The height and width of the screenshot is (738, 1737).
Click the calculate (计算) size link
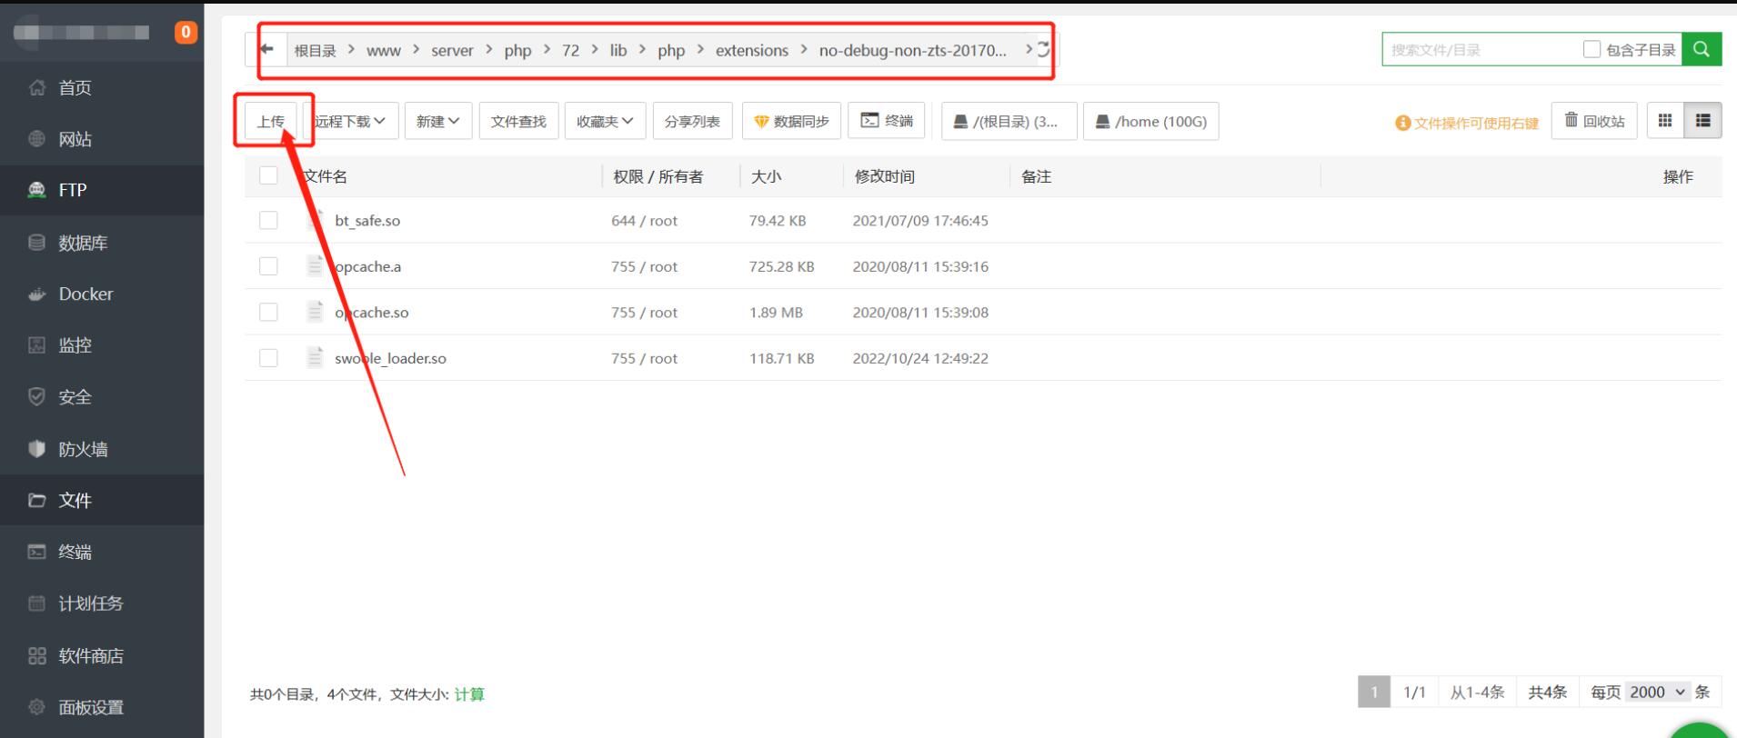coord(469,694)
